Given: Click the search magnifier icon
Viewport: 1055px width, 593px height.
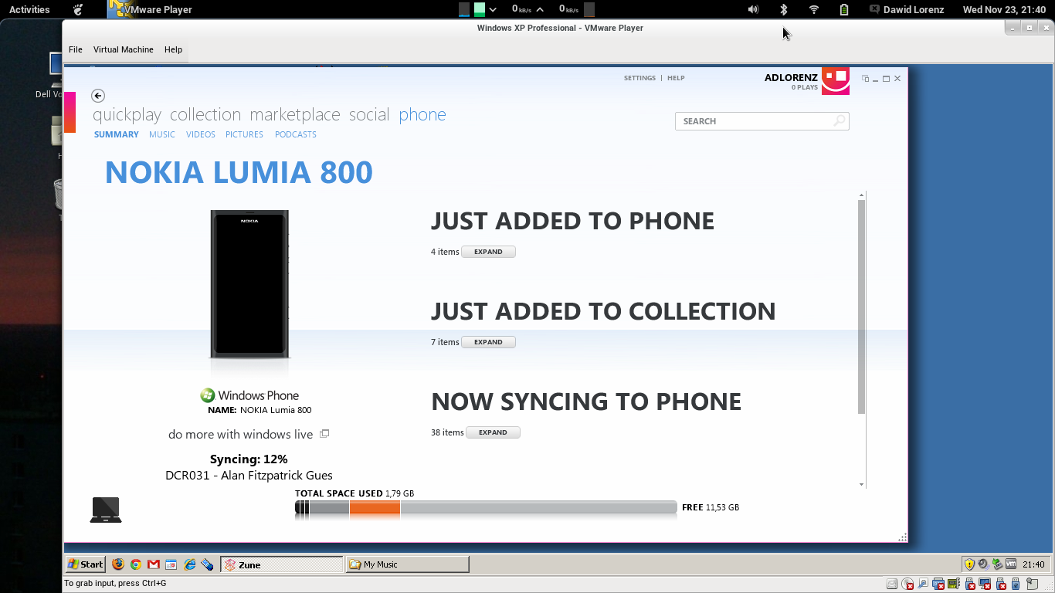Looking at the screenshot, I should tap(839, 121).
